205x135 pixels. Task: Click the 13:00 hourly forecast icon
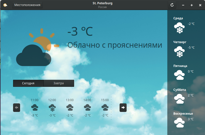[x=70, y=108]
